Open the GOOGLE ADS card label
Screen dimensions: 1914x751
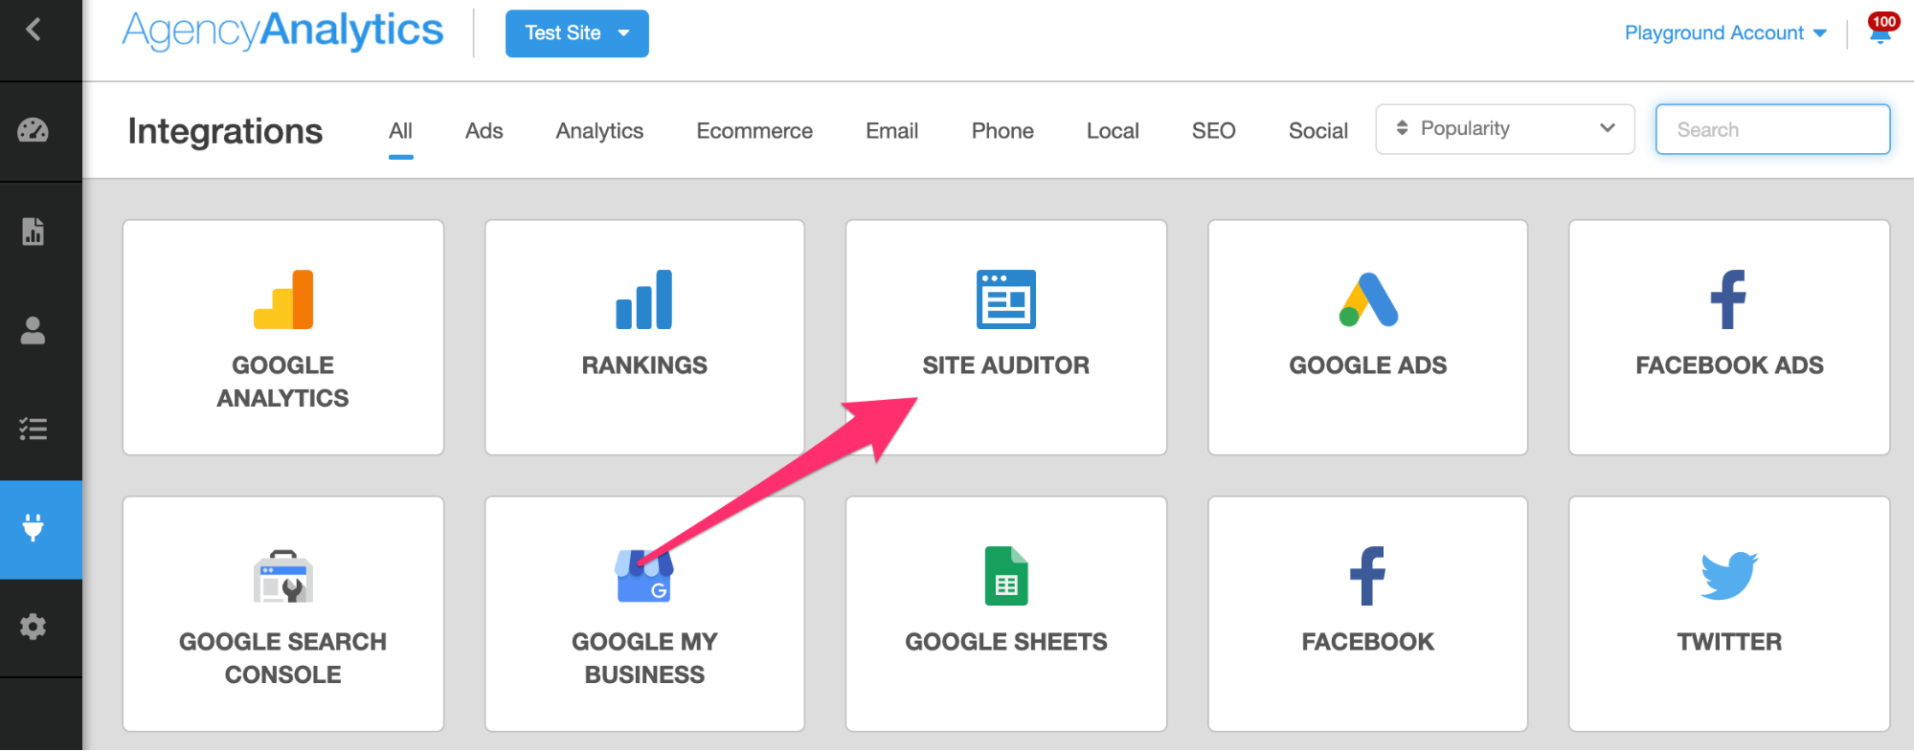pos(1368,365)
